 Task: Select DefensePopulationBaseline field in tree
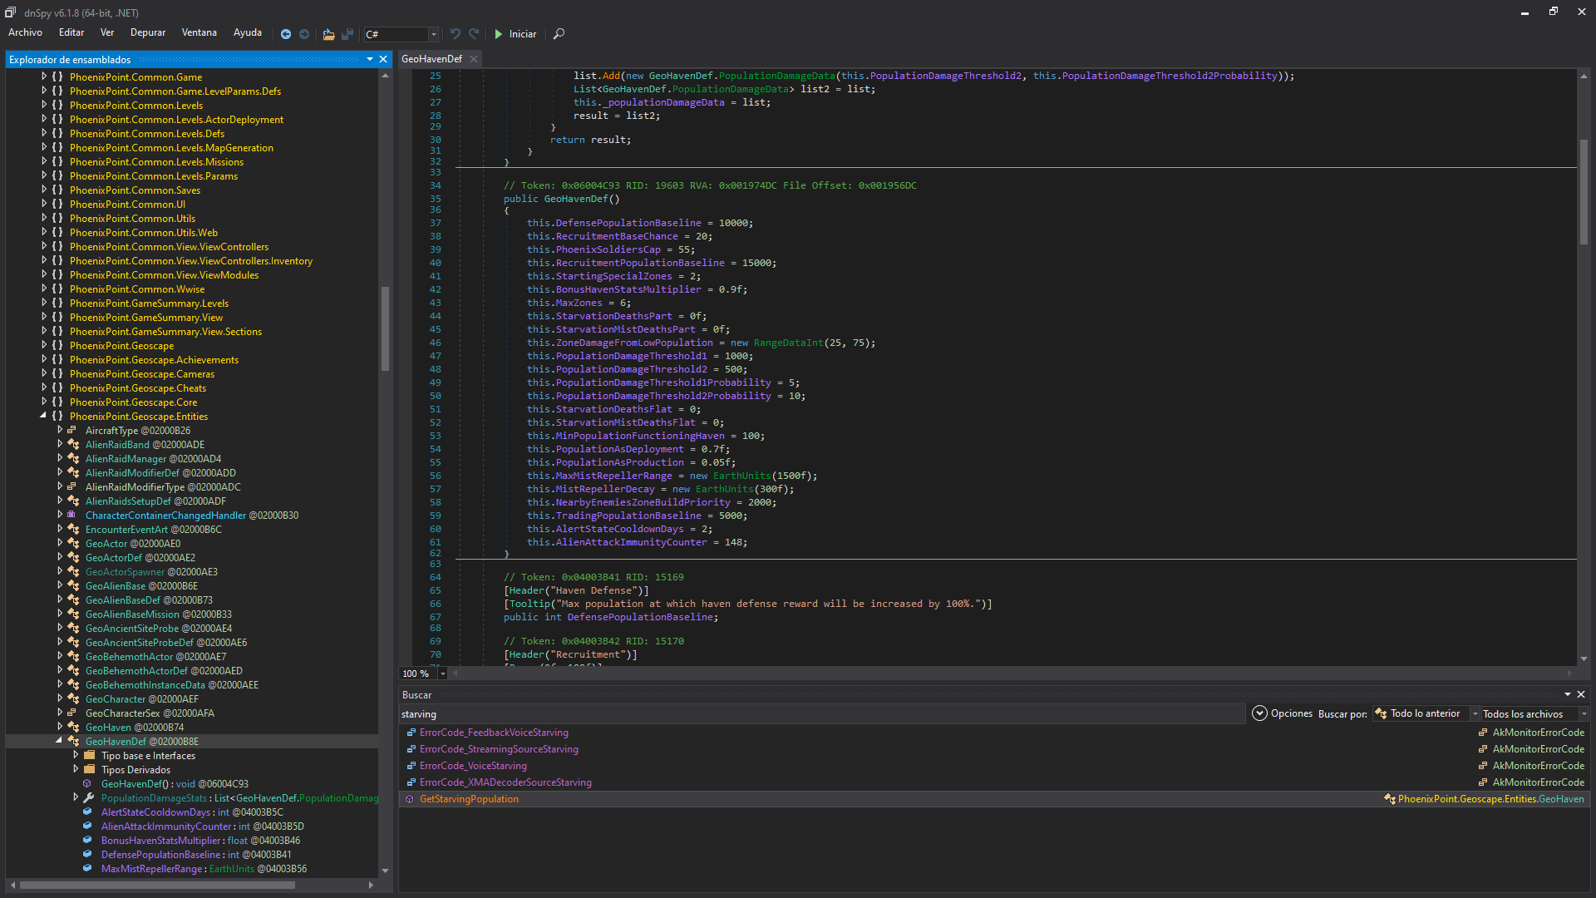pos(196,855)
